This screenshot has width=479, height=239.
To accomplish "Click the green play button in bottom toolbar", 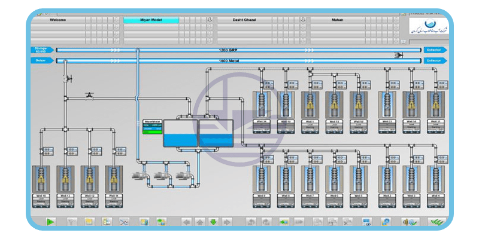I will 51,222.
